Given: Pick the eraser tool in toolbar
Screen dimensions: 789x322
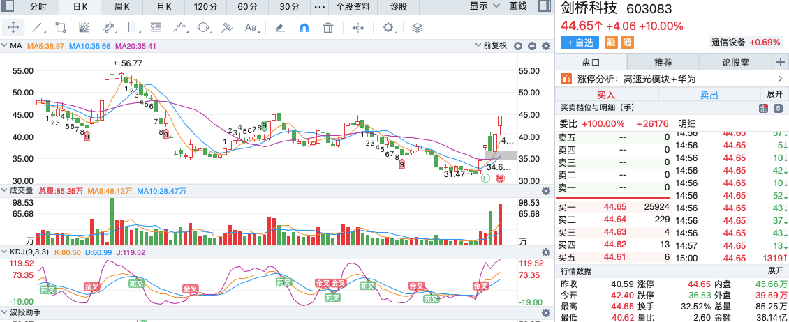Looking at the screenshot, I should tap(280, 28).
